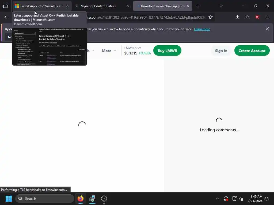The image size is (274, 205).
Task: Open the Extensions puzzle icon
Action: 247,17
